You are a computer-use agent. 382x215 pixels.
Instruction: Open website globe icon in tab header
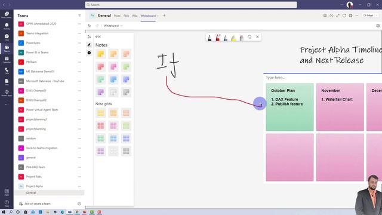(x=350, y=16)
